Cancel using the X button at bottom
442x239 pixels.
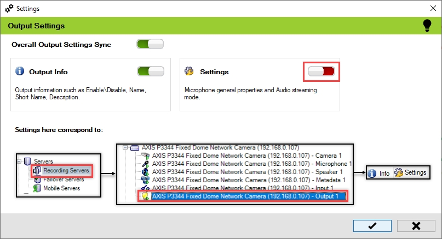[x=416, y=226]
